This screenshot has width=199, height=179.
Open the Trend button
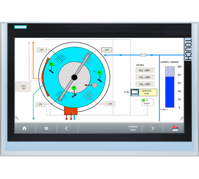point(148,102)
